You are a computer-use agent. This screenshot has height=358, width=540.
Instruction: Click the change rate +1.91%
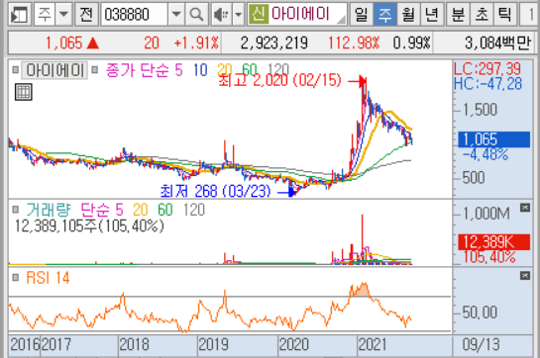[x=196, y=44]
